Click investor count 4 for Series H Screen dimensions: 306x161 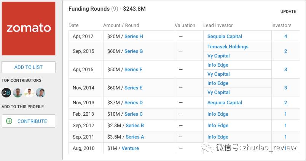click(x=285, y=37)
